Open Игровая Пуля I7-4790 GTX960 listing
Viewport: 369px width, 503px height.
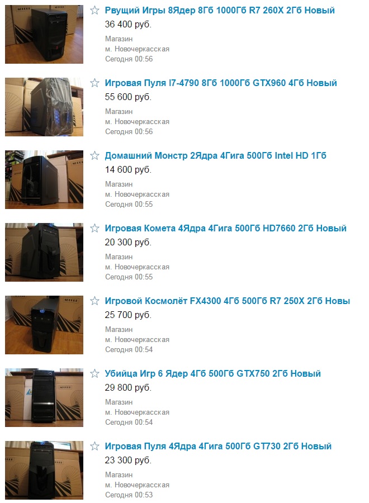pyautogui.click(x=221, y=83)
